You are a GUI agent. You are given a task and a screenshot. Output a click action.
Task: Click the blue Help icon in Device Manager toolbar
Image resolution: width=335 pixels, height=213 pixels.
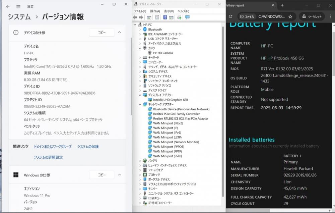tap(165, 17)
